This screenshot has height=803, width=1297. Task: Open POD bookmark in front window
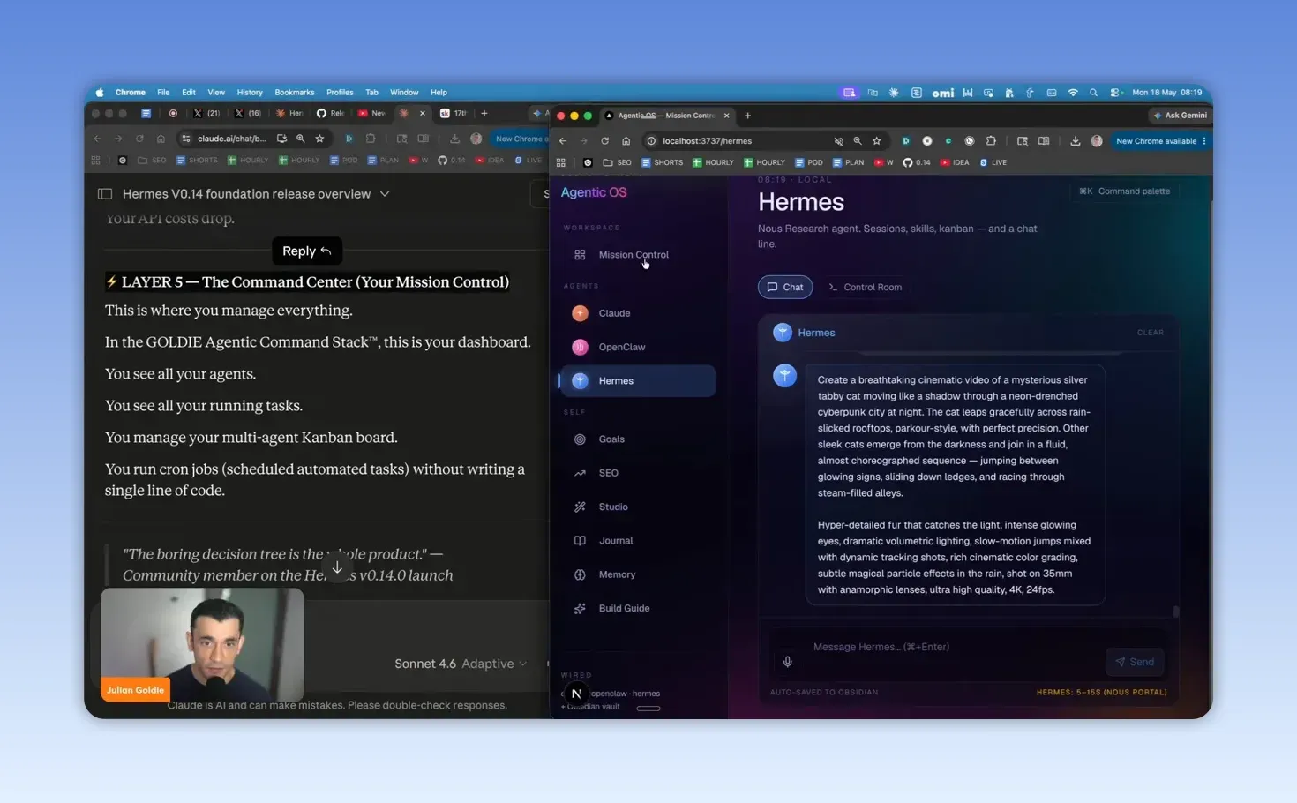coord(809,163)
